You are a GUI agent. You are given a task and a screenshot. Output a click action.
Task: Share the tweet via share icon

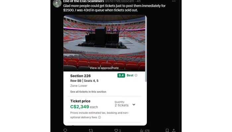174,130
